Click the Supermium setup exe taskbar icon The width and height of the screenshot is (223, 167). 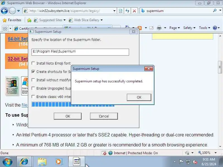coord(77,162)
